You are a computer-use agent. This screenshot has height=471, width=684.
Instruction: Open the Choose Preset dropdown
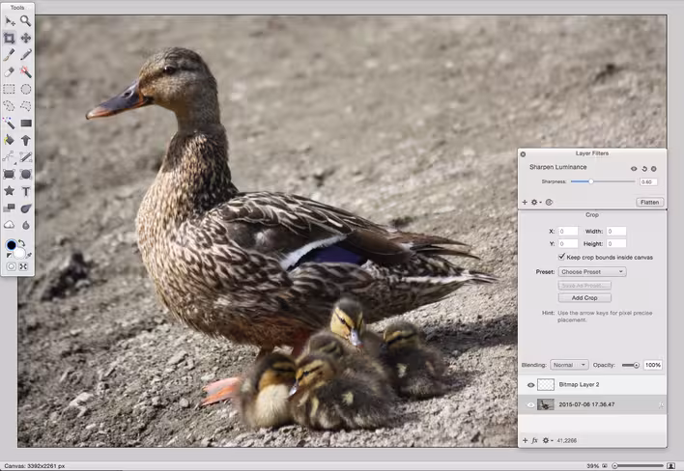point(592,271)
